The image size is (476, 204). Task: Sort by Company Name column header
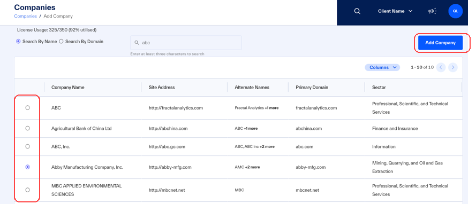click(x=67, y=87)
